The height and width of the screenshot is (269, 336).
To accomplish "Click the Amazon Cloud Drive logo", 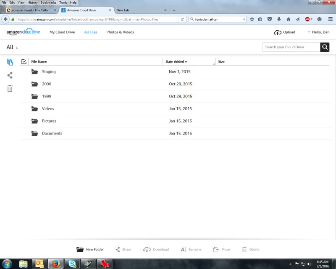I will point(23,32).
